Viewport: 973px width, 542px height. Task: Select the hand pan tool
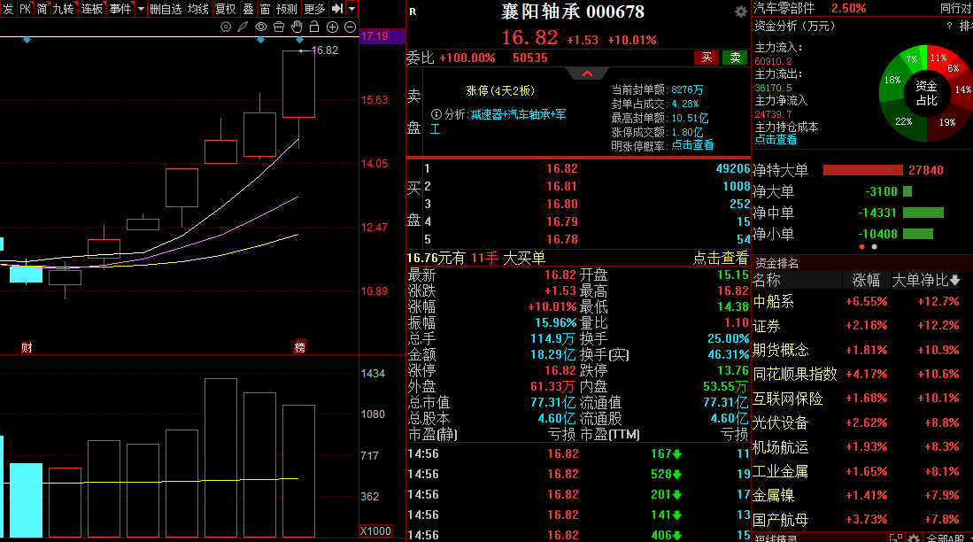coord(297,27)
